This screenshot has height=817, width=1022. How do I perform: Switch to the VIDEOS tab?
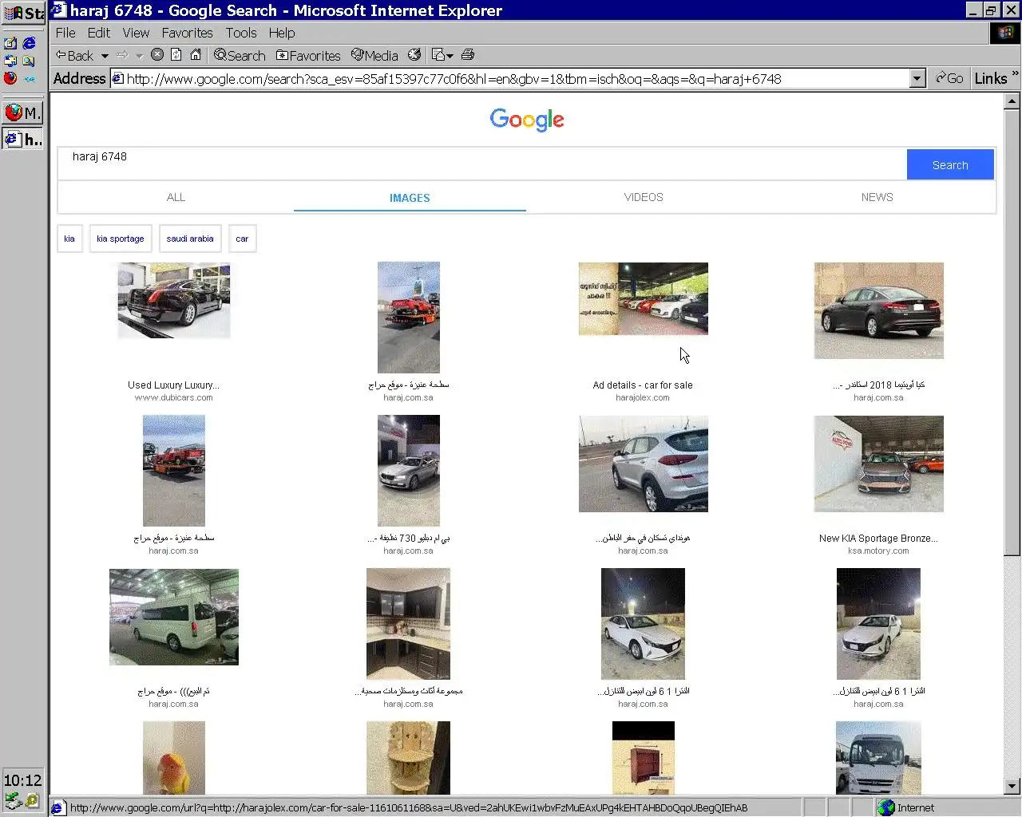coord(644,197)
